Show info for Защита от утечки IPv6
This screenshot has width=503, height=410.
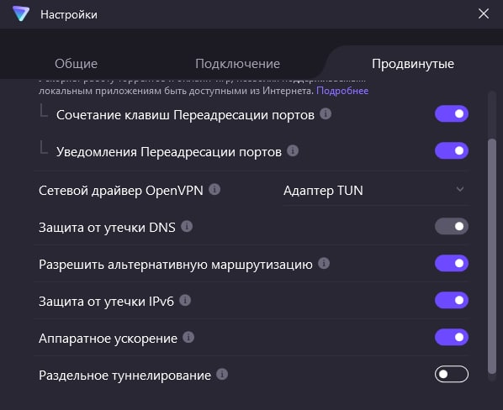click(x=185, y=301)
